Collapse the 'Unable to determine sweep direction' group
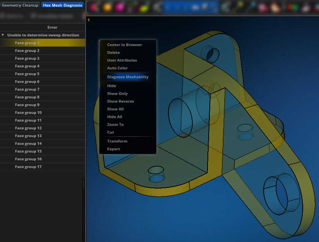319x242 pixels. (x=3, y=35)
